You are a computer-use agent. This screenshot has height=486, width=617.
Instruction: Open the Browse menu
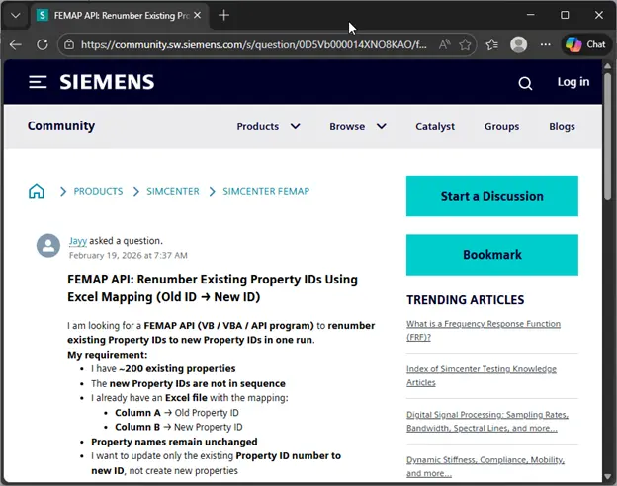[347, 127]
